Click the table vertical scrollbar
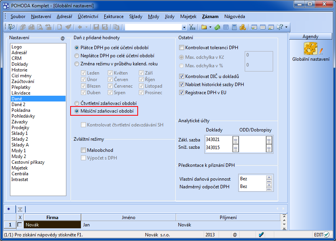Image resolution: width=336 pixels, height=241 pixels. (284, 222)
